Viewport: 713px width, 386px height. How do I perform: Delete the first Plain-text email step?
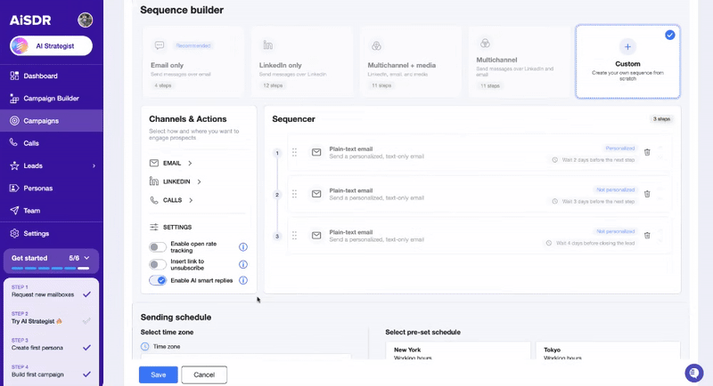tap(647, 152)
